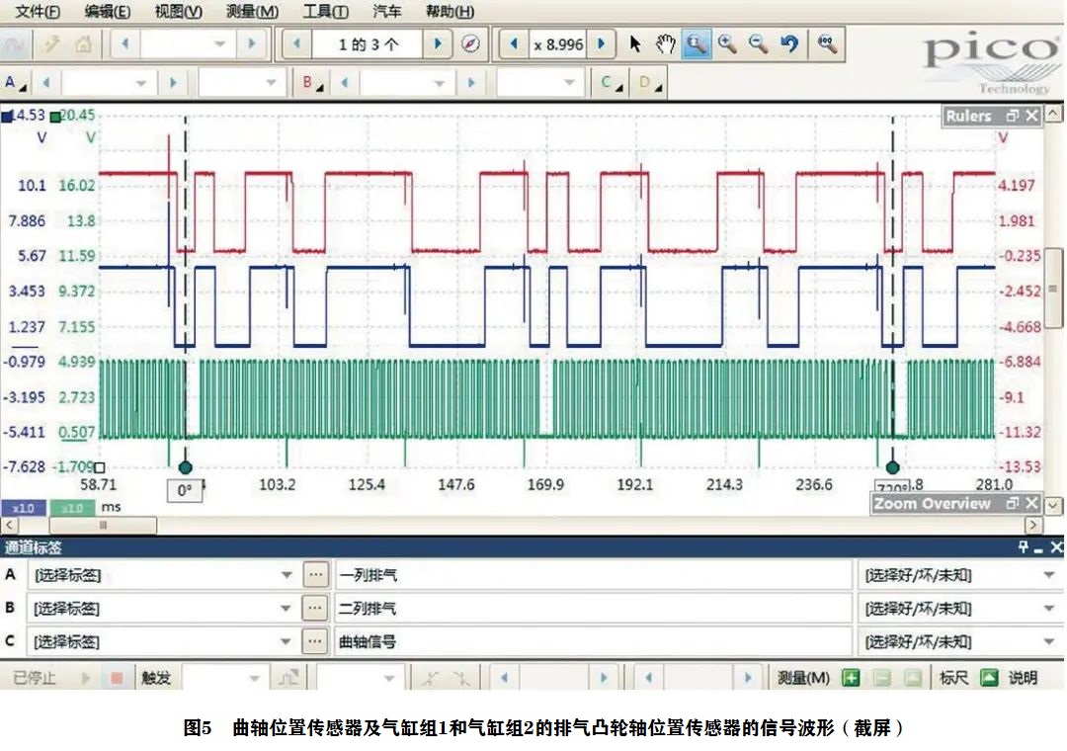Edit the 二列排气 description field

[x=593, y=608]
